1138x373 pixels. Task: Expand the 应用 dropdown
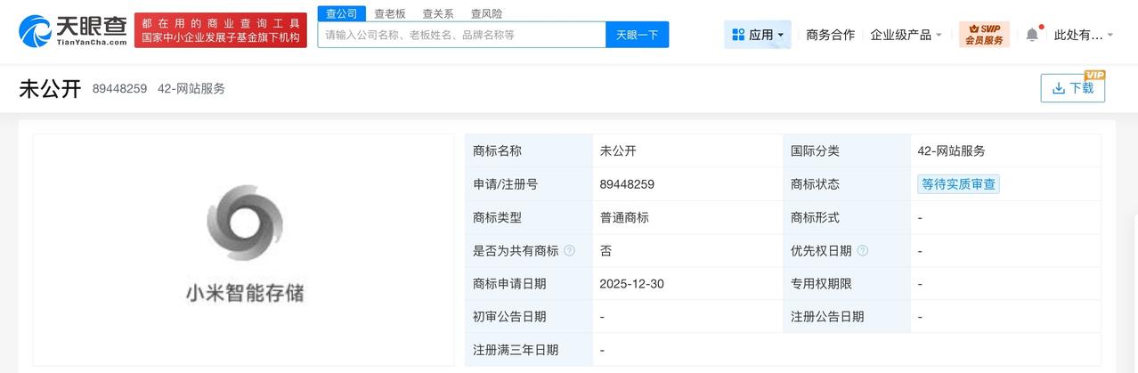click(757, 35)
